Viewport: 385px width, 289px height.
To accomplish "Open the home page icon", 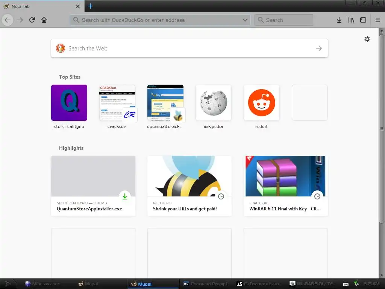I will click(x=44, y=20).
